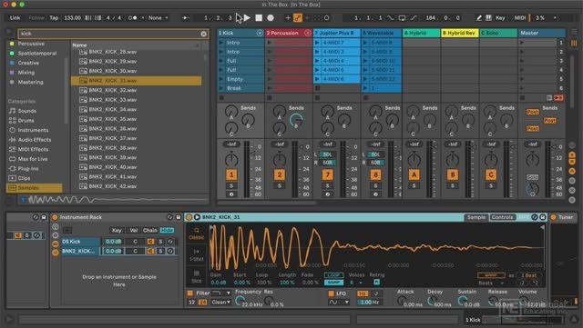
Task: Select the Sounds category
Action: pyautogui.click(x=26, y=111)
